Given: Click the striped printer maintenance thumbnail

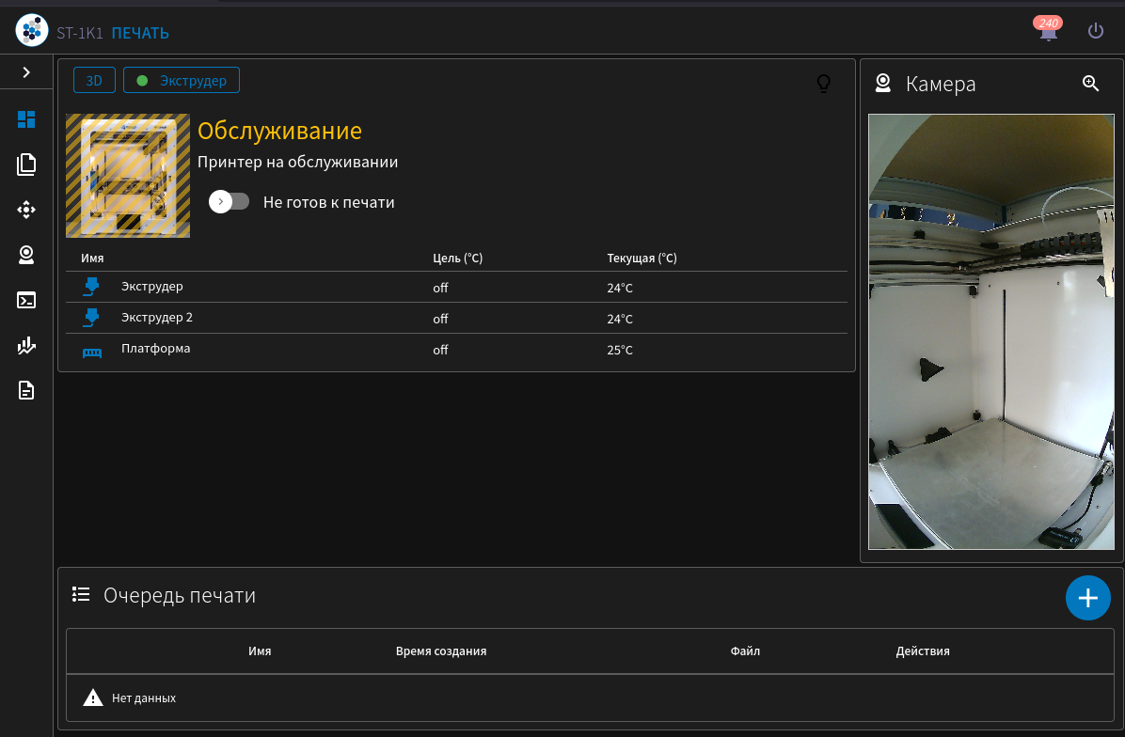Looking at the screenshot, I should (x=128, y=176).
